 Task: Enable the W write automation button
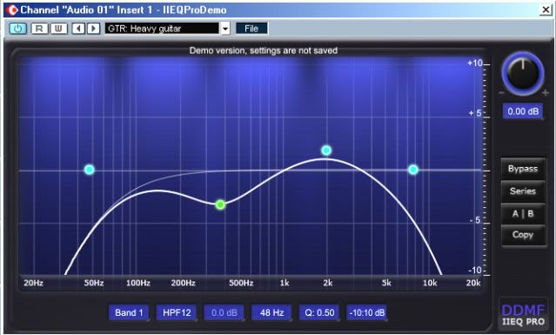point(59,29)
